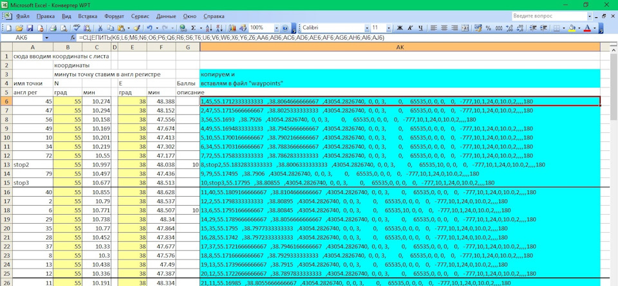Open the Вставка menu

(88, 17)
